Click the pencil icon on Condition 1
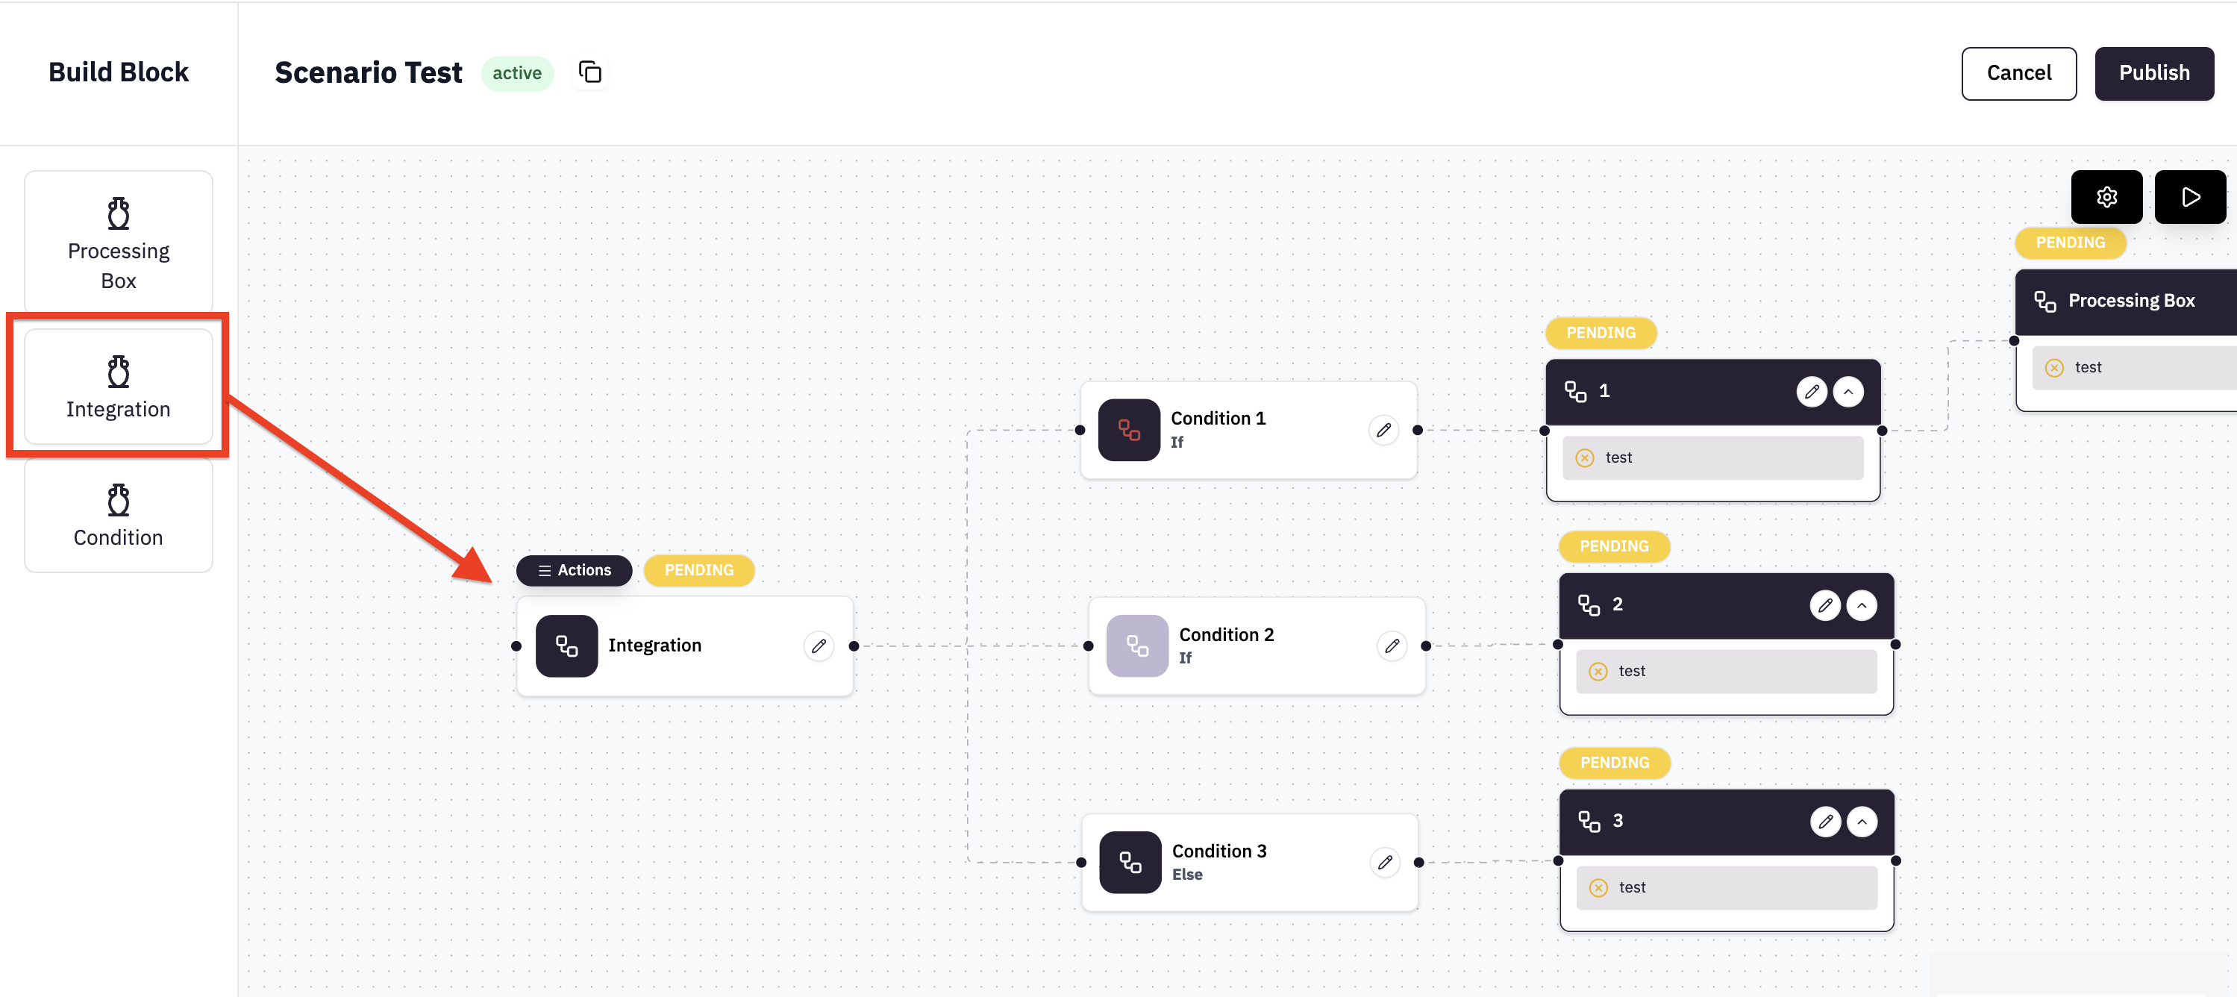 tap(1383, 430)
